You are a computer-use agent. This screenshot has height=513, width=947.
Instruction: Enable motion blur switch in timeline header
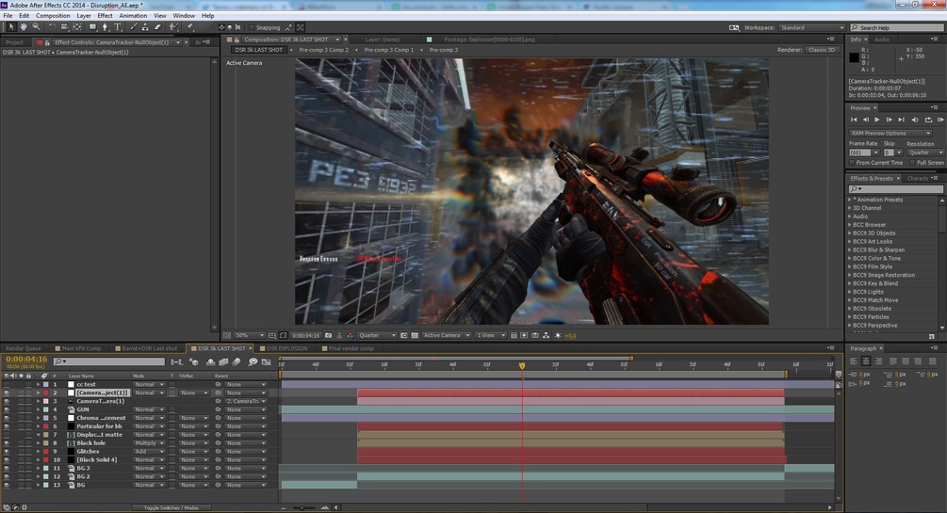[237, 362]
